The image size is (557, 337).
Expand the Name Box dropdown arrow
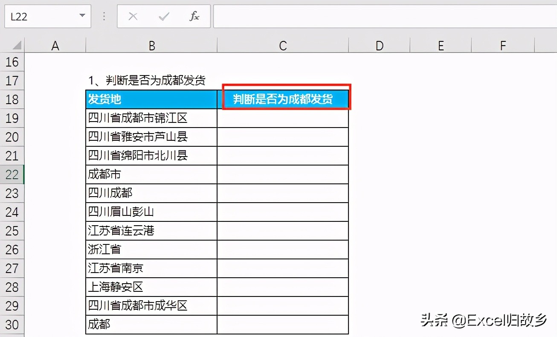pos(82,16)
